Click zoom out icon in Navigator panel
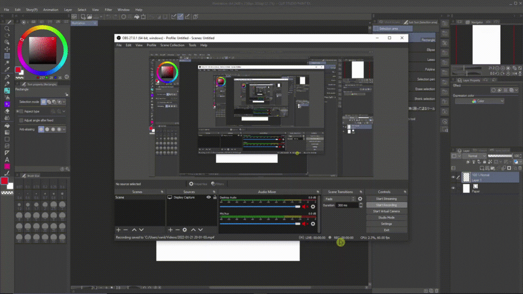Screen dimensions: 523x294 tap(497, 68)
